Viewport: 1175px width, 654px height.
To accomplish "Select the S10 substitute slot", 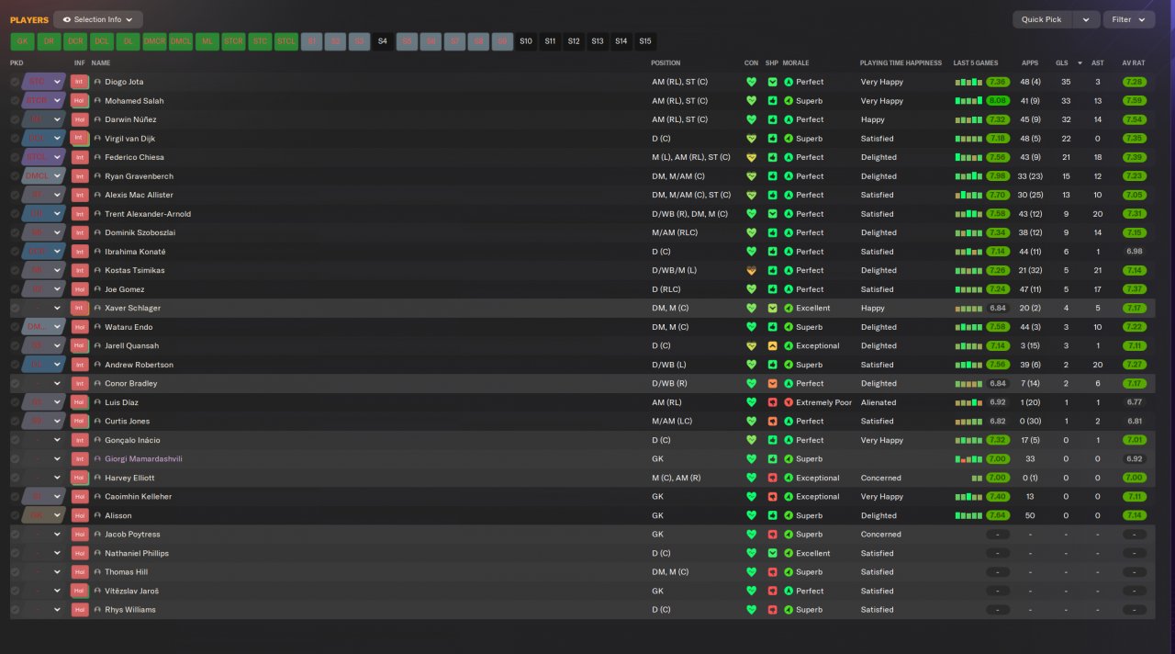I will tap(526, 41).
